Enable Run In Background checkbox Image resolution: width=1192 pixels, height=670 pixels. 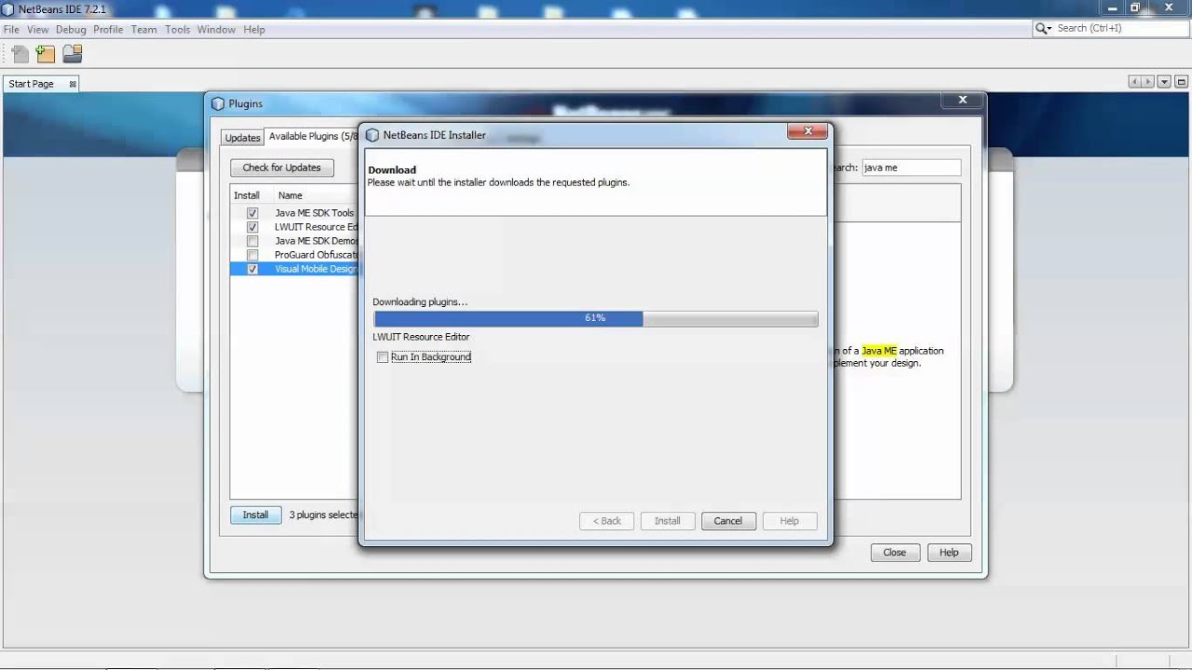click(x=382, y=357)
